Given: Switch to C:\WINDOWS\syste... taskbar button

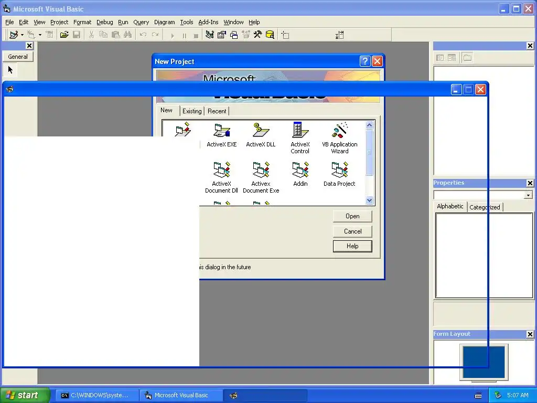Looking at the screenshot, I should [98, 395].
